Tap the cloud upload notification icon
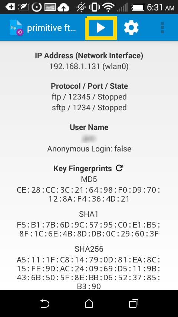Screen dimensions: 178x317 coord(63,7)
